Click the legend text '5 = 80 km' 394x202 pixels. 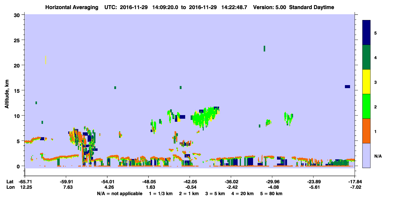pyautogui.click(x=272, y=194)
